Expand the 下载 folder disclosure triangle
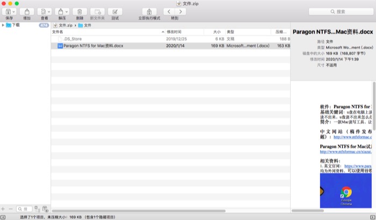The height and width of the screenshot is (220, 376). [3, 25]
